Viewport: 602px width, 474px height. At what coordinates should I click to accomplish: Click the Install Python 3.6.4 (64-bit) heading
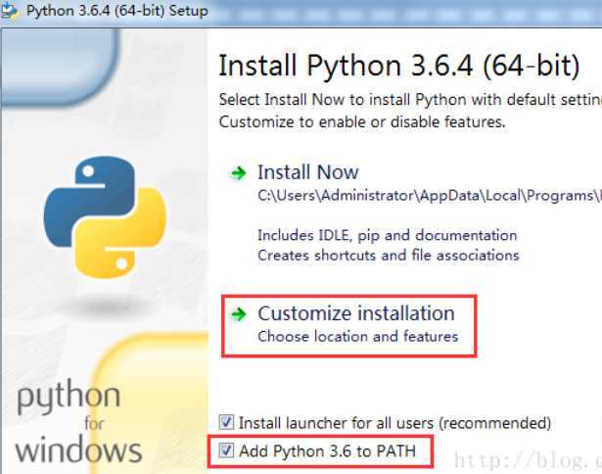[399, 66]
